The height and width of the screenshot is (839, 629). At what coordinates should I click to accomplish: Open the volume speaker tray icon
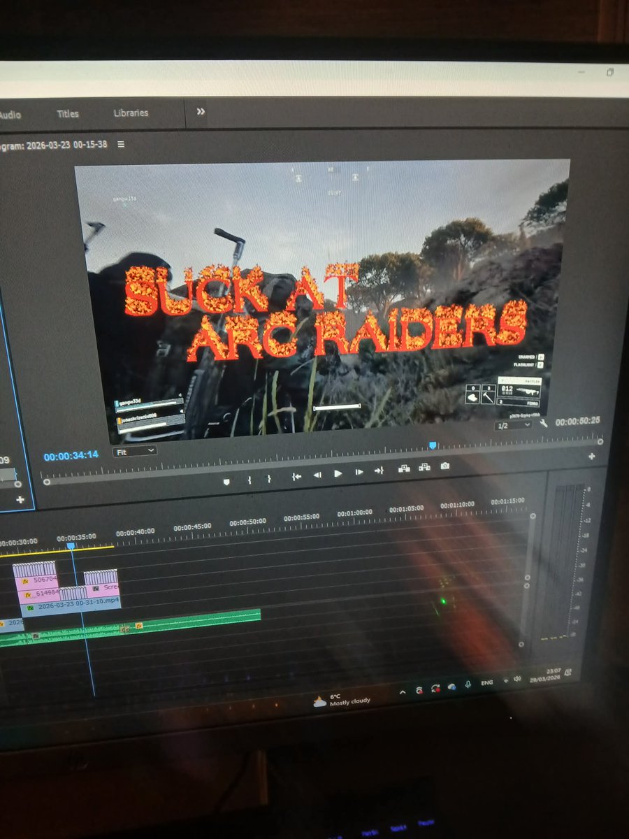pyautogui.click(x=517, y=679)
